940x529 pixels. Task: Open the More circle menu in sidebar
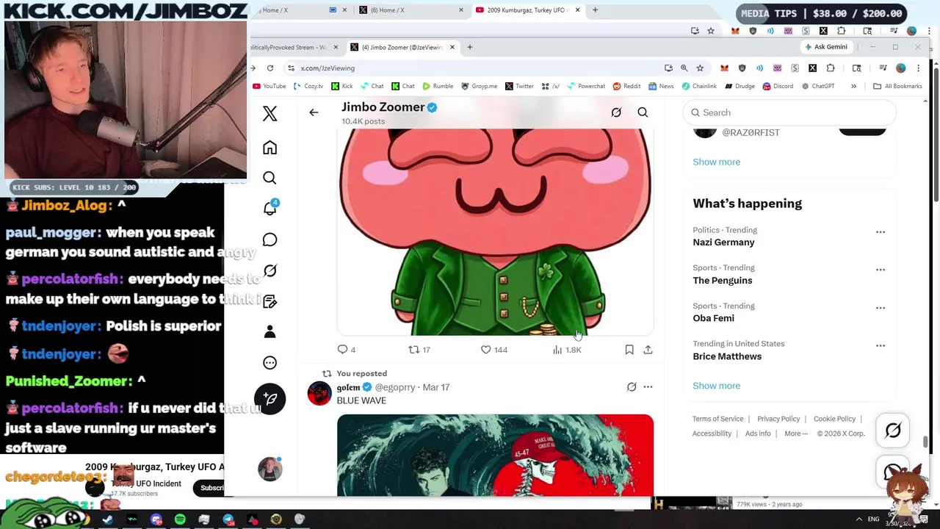coord(270,363)
